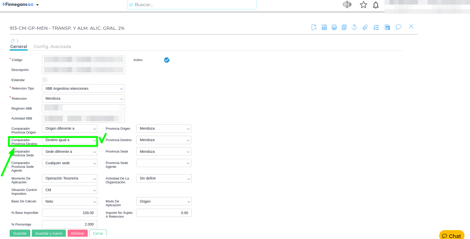Open the Comparador Provincia Destino dropdown
Image resolution: width=470 pixels, height=239 pixels.
pyautogui.click(x=70, y=140)
